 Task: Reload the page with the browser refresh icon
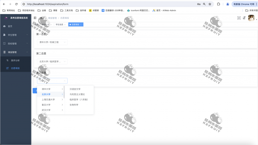pyautogui.click(x=16, y=4)
